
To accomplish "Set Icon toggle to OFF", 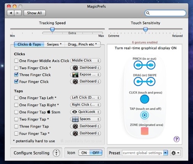I will click(x=96, y=153).
